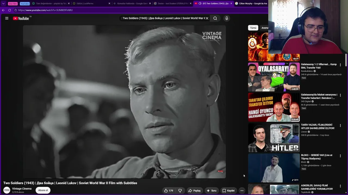Close the 'Editör | LuckPerms' tab
Viewport: 348px width, 195px height.
pyautogui.click(x=109, y=4)
